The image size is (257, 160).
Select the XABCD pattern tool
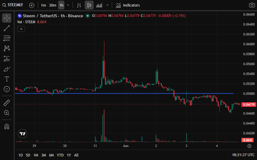(7, 48)
